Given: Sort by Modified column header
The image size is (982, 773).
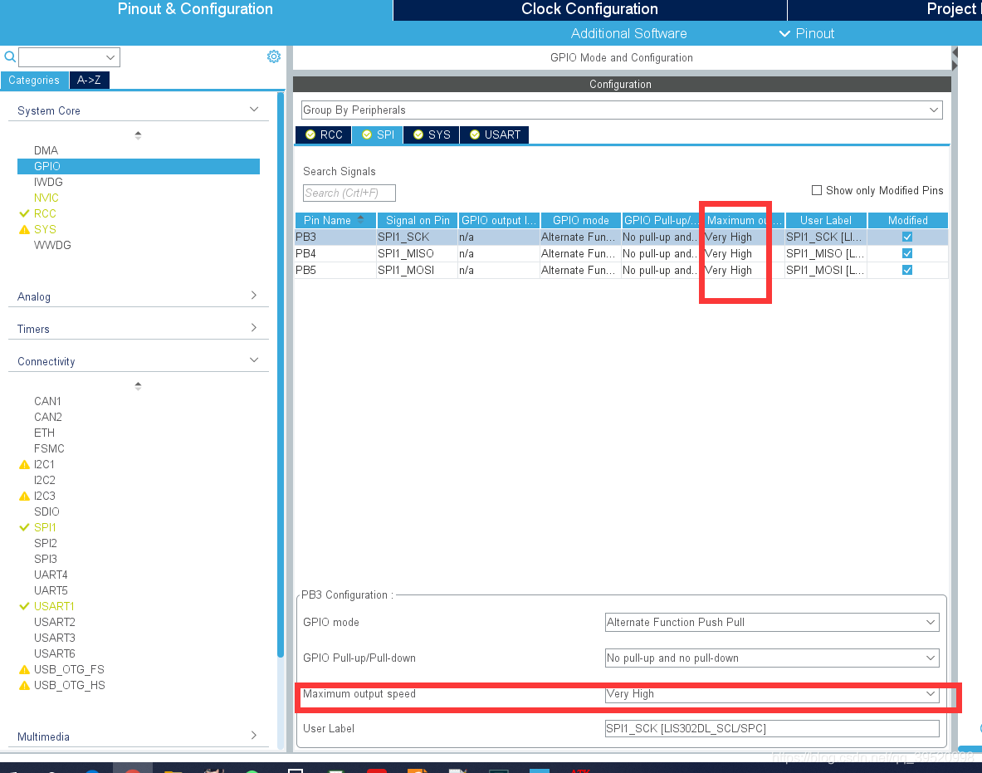Looking at the screenshot, I should click(x=907, y=220).
